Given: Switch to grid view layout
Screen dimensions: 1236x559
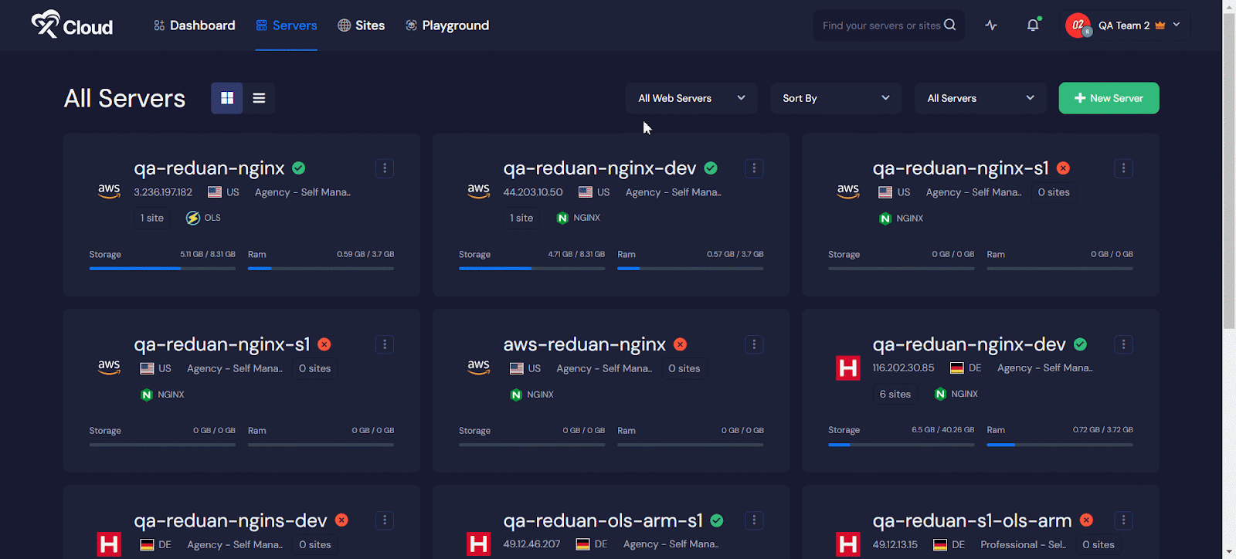Looking at the screenshot, I should pos(227,98).
